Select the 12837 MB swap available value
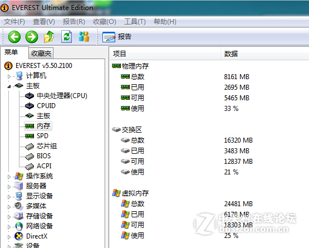The image size is (309, 248). 238,162
